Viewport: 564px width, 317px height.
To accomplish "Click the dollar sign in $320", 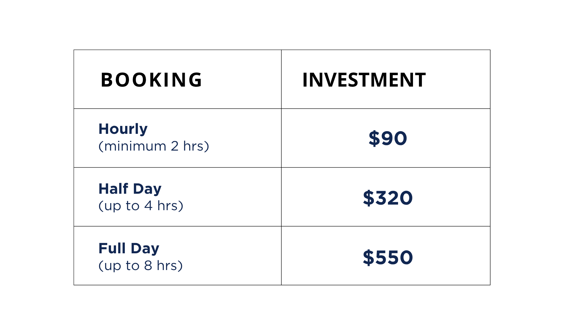I will point(368,198).
